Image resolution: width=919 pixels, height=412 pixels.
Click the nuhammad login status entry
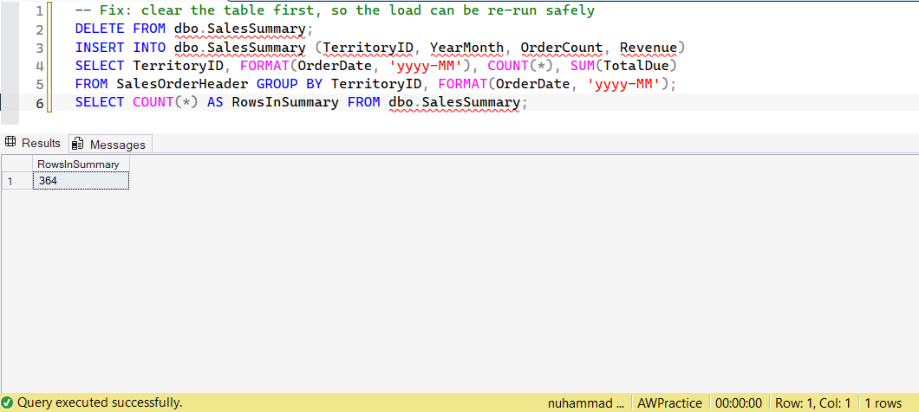click(x=586, y=403)
